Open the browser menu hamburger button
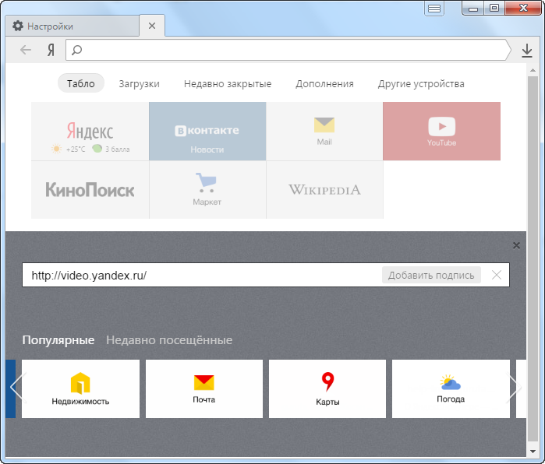 tap(434, 9)
